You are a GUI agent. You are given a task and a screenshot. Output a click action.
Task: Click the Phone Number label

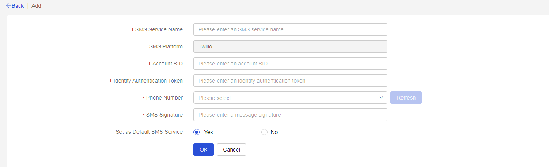(164, 98)
